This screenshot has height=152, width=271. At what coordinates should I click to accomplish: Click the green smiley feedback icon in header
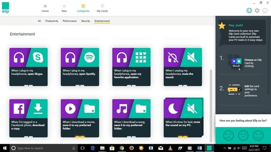tap(249, 10)
